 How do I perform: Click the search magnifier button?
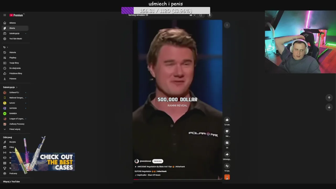[x=201, y=15]
